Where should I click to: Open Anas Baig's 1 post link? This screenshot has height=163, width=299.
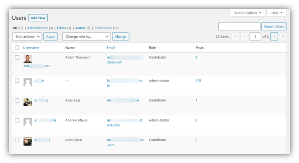tap(196, 100)
